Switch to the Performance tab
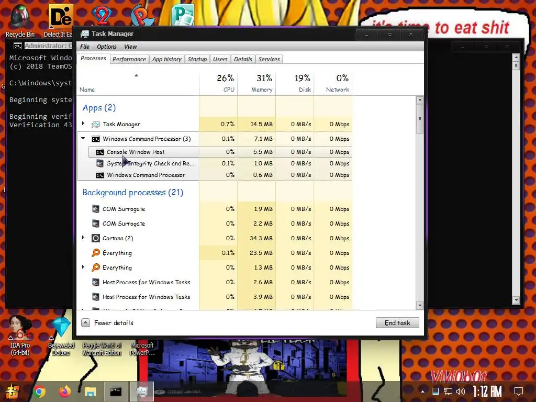 pos(129,59)
